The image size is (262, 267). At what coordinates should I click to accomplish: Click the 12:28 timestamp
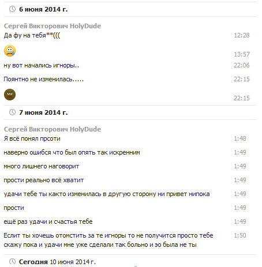point(242,35)
